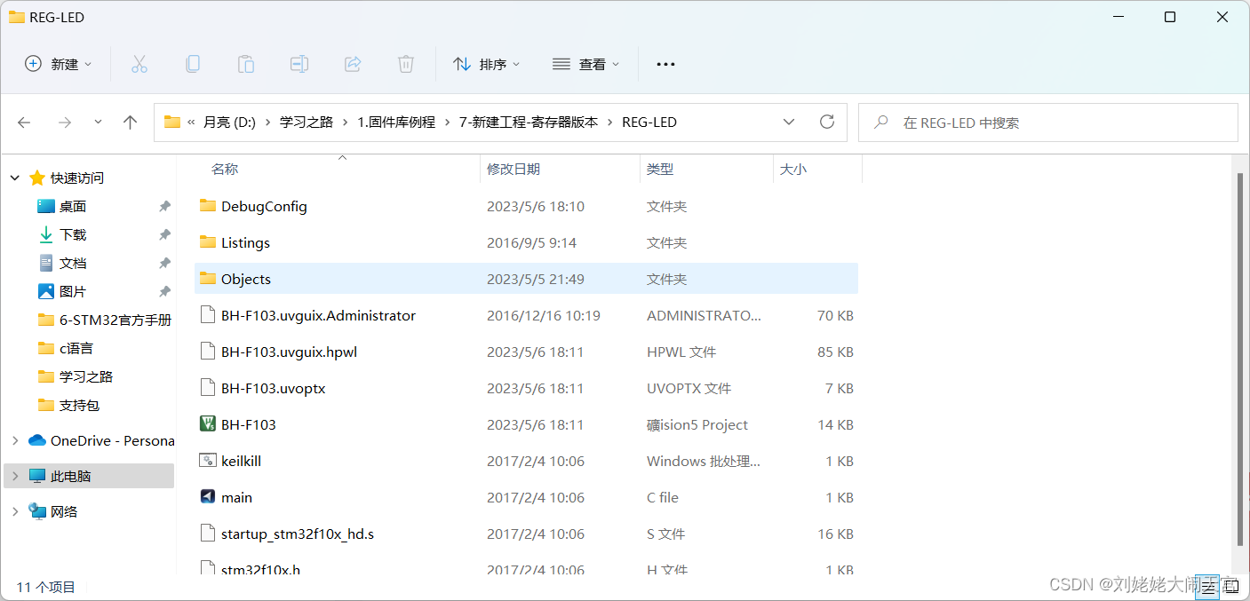Open the 排序 sort dropdown

pyautogui.click(x=487, y=64)
